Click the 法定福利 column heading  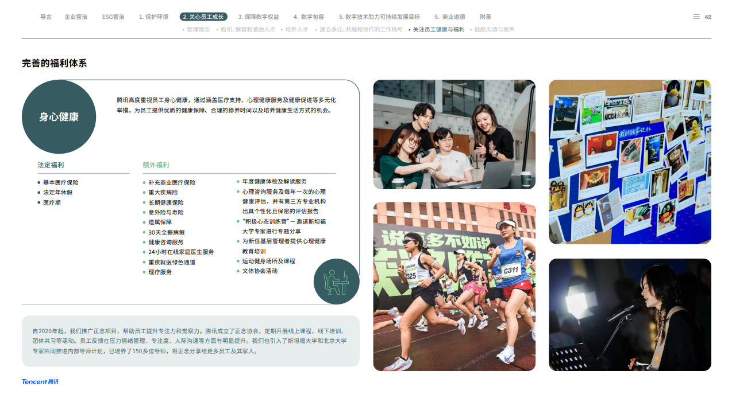(51, 165)
